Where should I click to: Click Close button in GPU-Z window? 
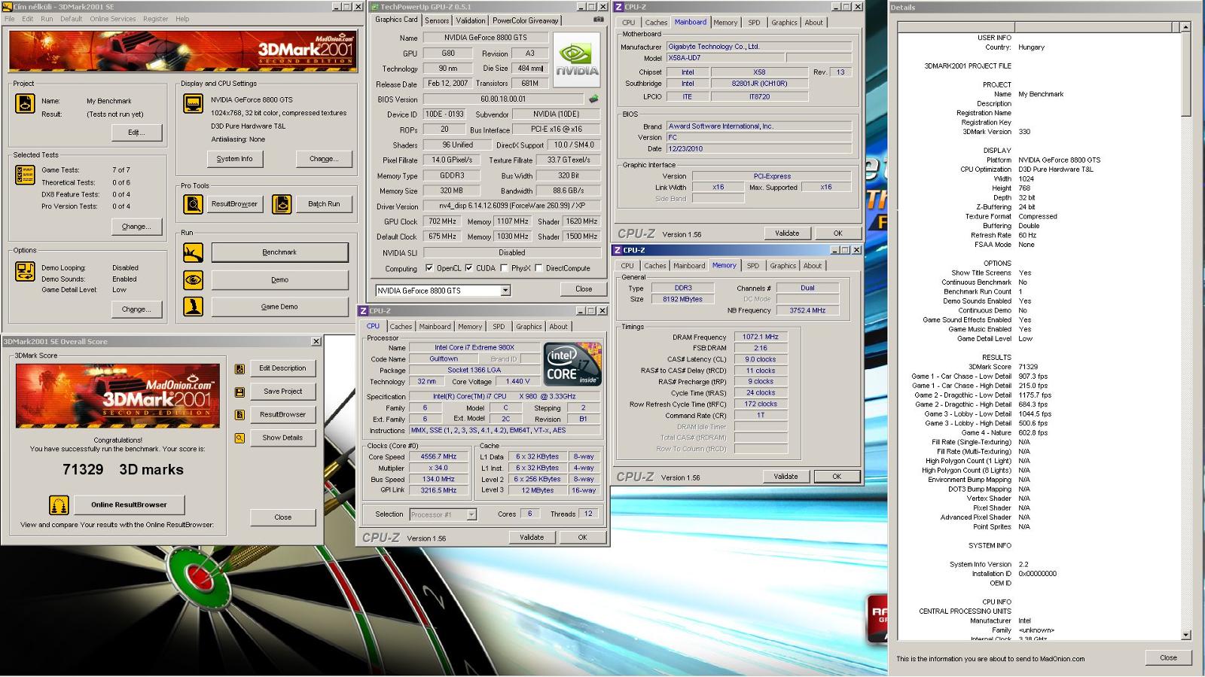click(x=584, y=289)
